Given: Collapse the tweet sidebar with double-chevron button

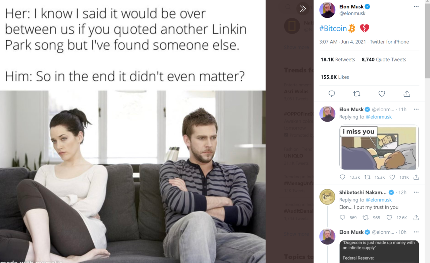Looking at the screenshot, I should click(x=303, y=8).
